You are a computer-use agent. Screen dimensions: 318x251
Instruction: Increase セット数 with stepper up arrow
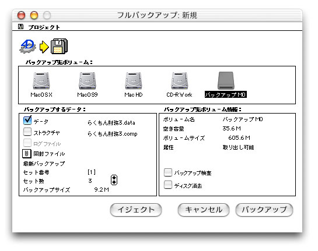point(114,178)
